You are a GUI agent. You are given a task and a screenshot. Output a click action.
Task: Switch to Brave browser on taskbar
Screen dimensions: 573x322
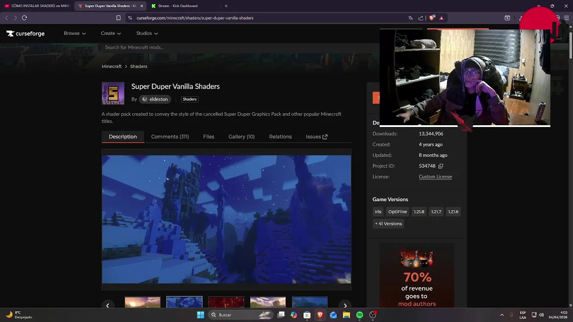[320, 315]
